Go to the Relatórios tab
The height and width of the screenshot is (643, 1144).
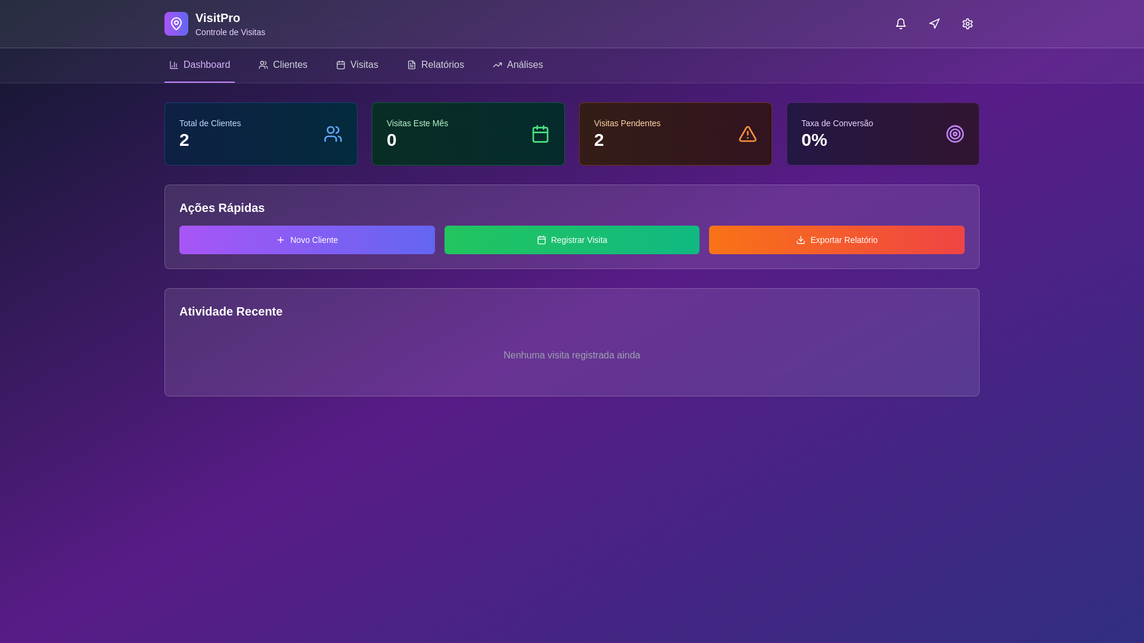(x=436, y=65)
